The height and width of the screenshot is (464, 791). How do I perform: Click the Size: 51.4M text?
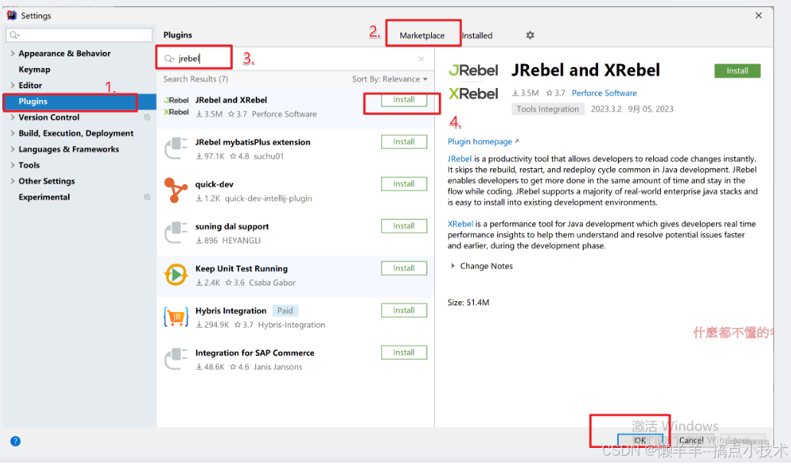468,303
